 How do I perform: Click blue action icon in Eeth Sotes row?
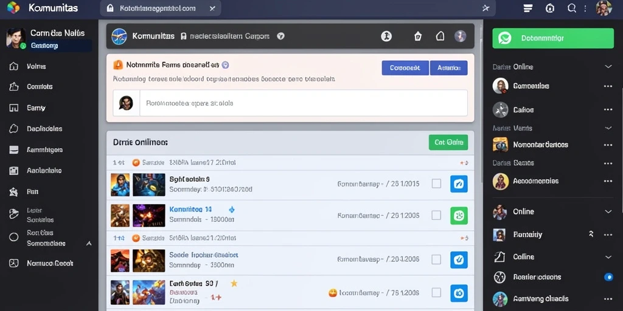point(459,293)
